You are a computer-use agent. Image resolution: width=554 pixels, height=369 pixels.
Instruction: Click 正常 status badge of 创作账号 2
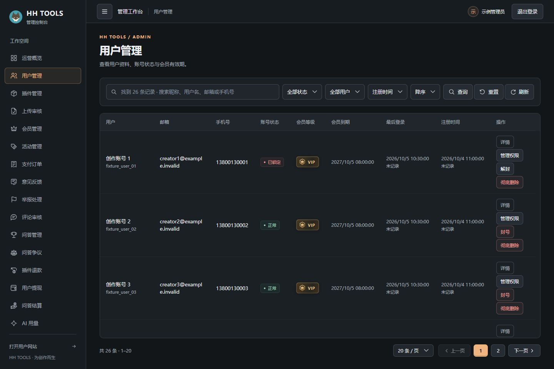point(270,225)
